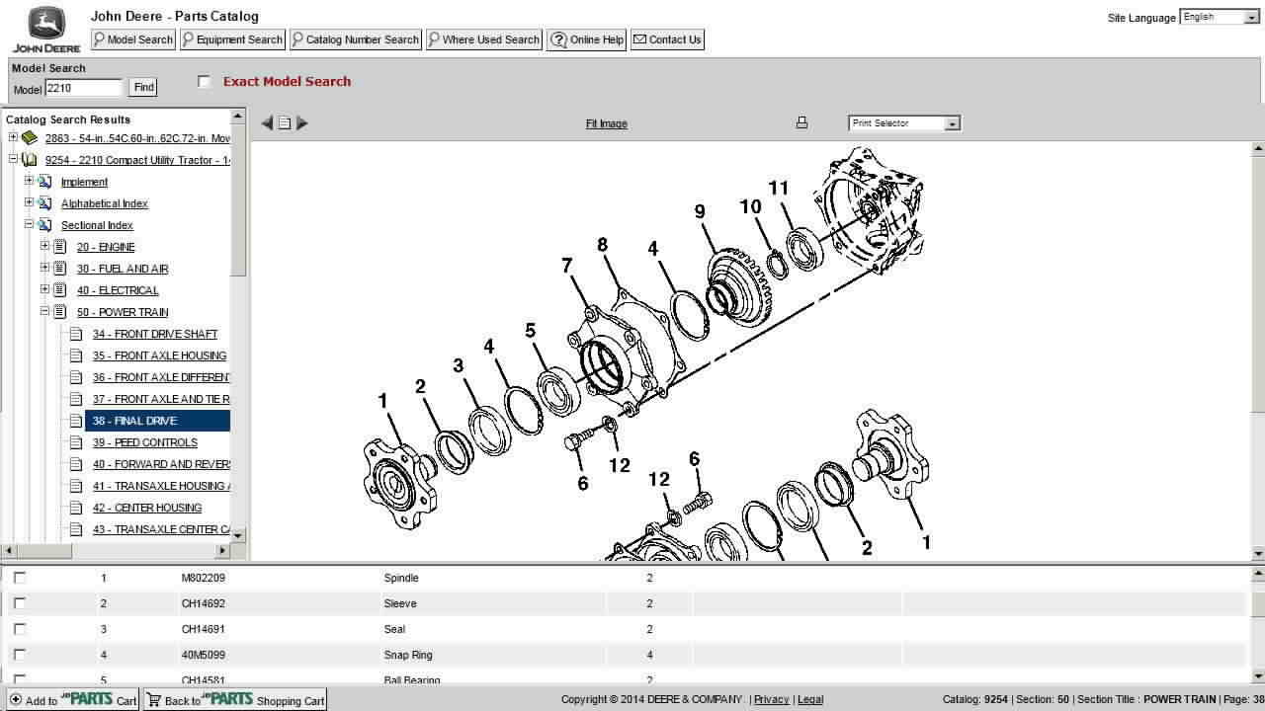Open the Site Language dropdown
The height and width of the screenshot is (711, 1265).
(1220, 17)
